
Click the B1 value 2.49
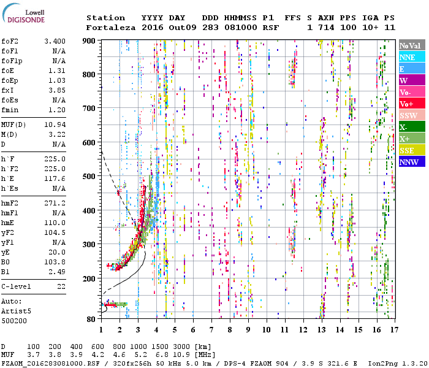pos(57,272)
